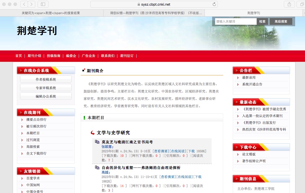
Task: Open 首页 in the red navigation bar
Action: click(x=19, y=56)
